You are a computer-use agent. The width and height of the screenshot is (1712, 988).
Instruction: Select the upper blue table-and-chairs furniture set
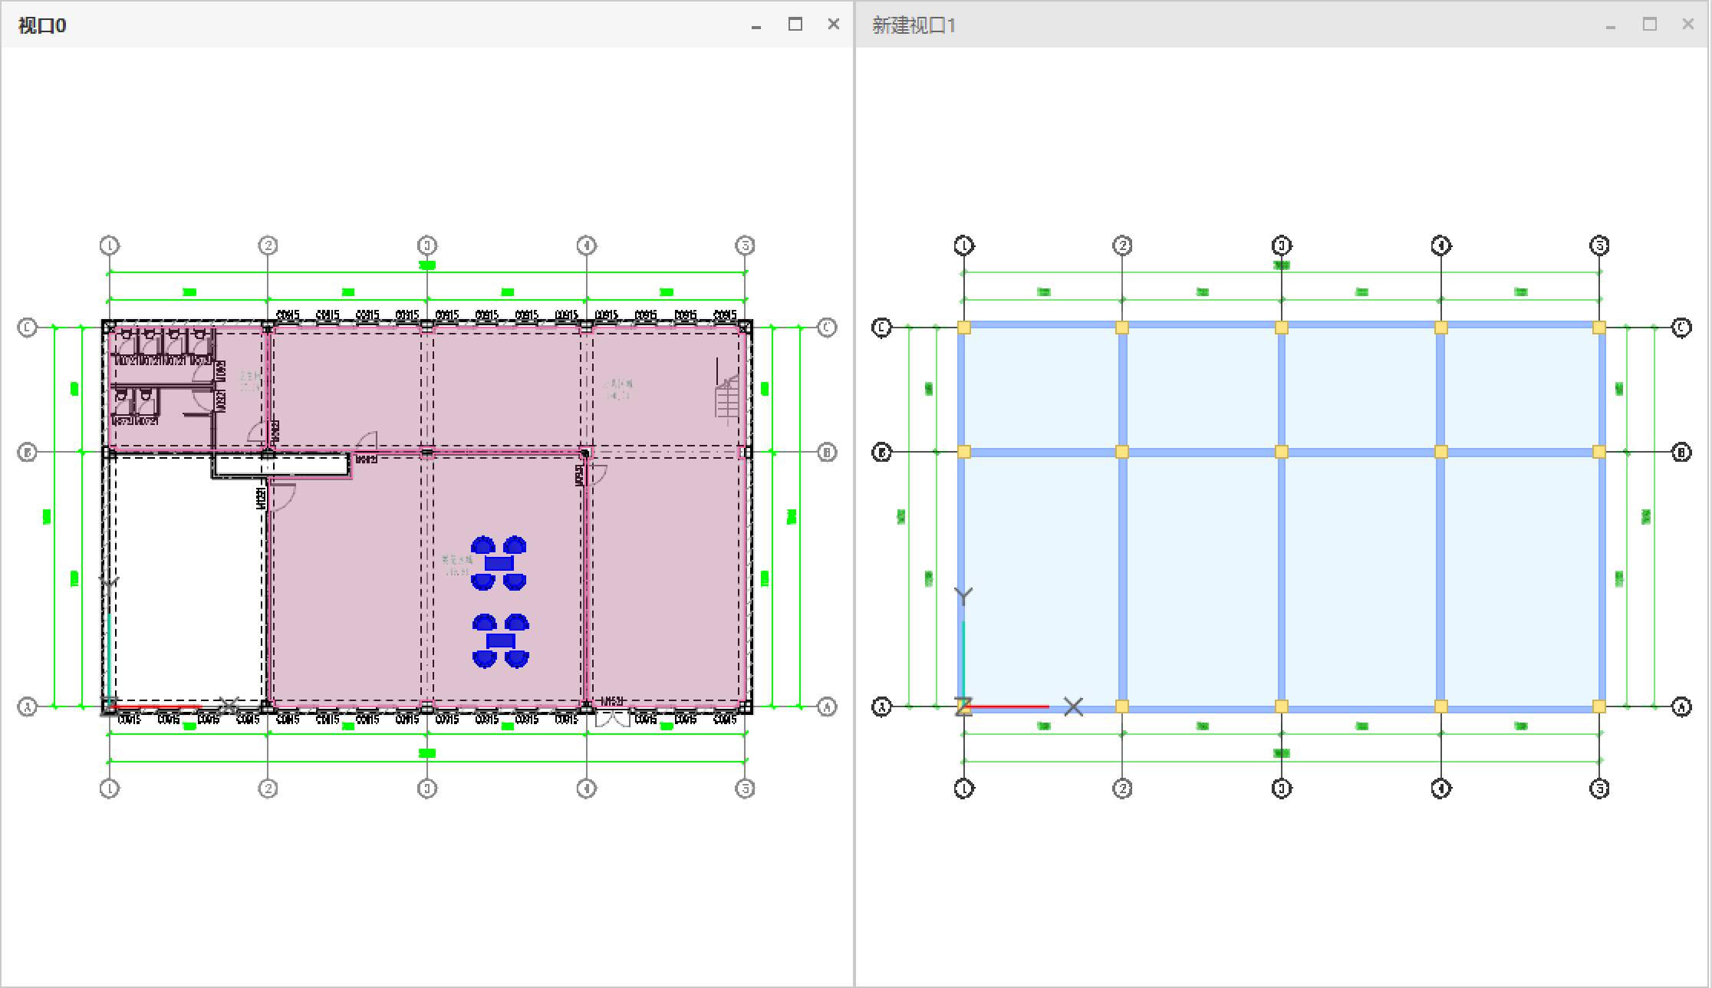[x=499, y=563]
